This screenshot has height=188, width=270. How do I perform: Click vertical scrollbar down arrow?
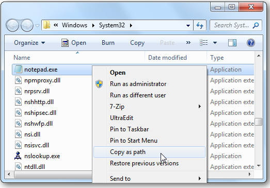pos(259,166)
